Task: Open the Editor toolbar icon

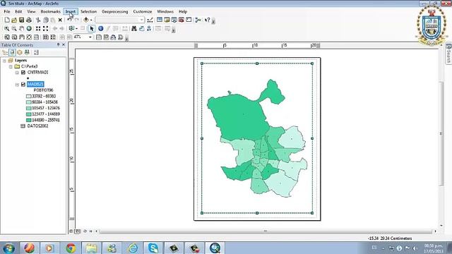Action: click(150, 20)
